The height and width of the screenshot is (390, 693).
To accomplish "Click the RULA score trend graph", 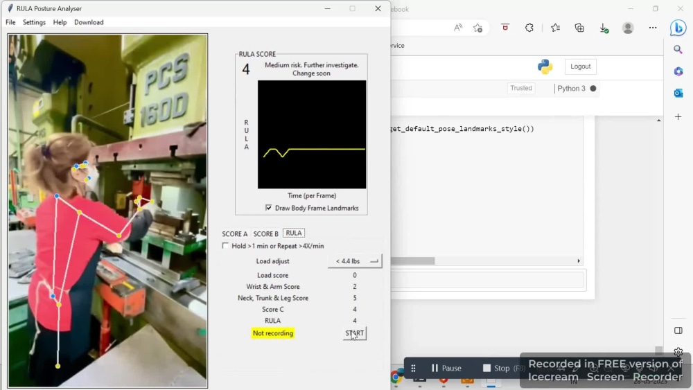I will click(x=312, y=134).
